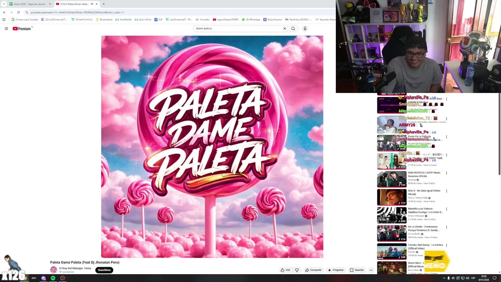The width and height of the screenshot is (501, 282).
Task: Dislike the current video
Action: pyautogui.click(x=297, y=270)
